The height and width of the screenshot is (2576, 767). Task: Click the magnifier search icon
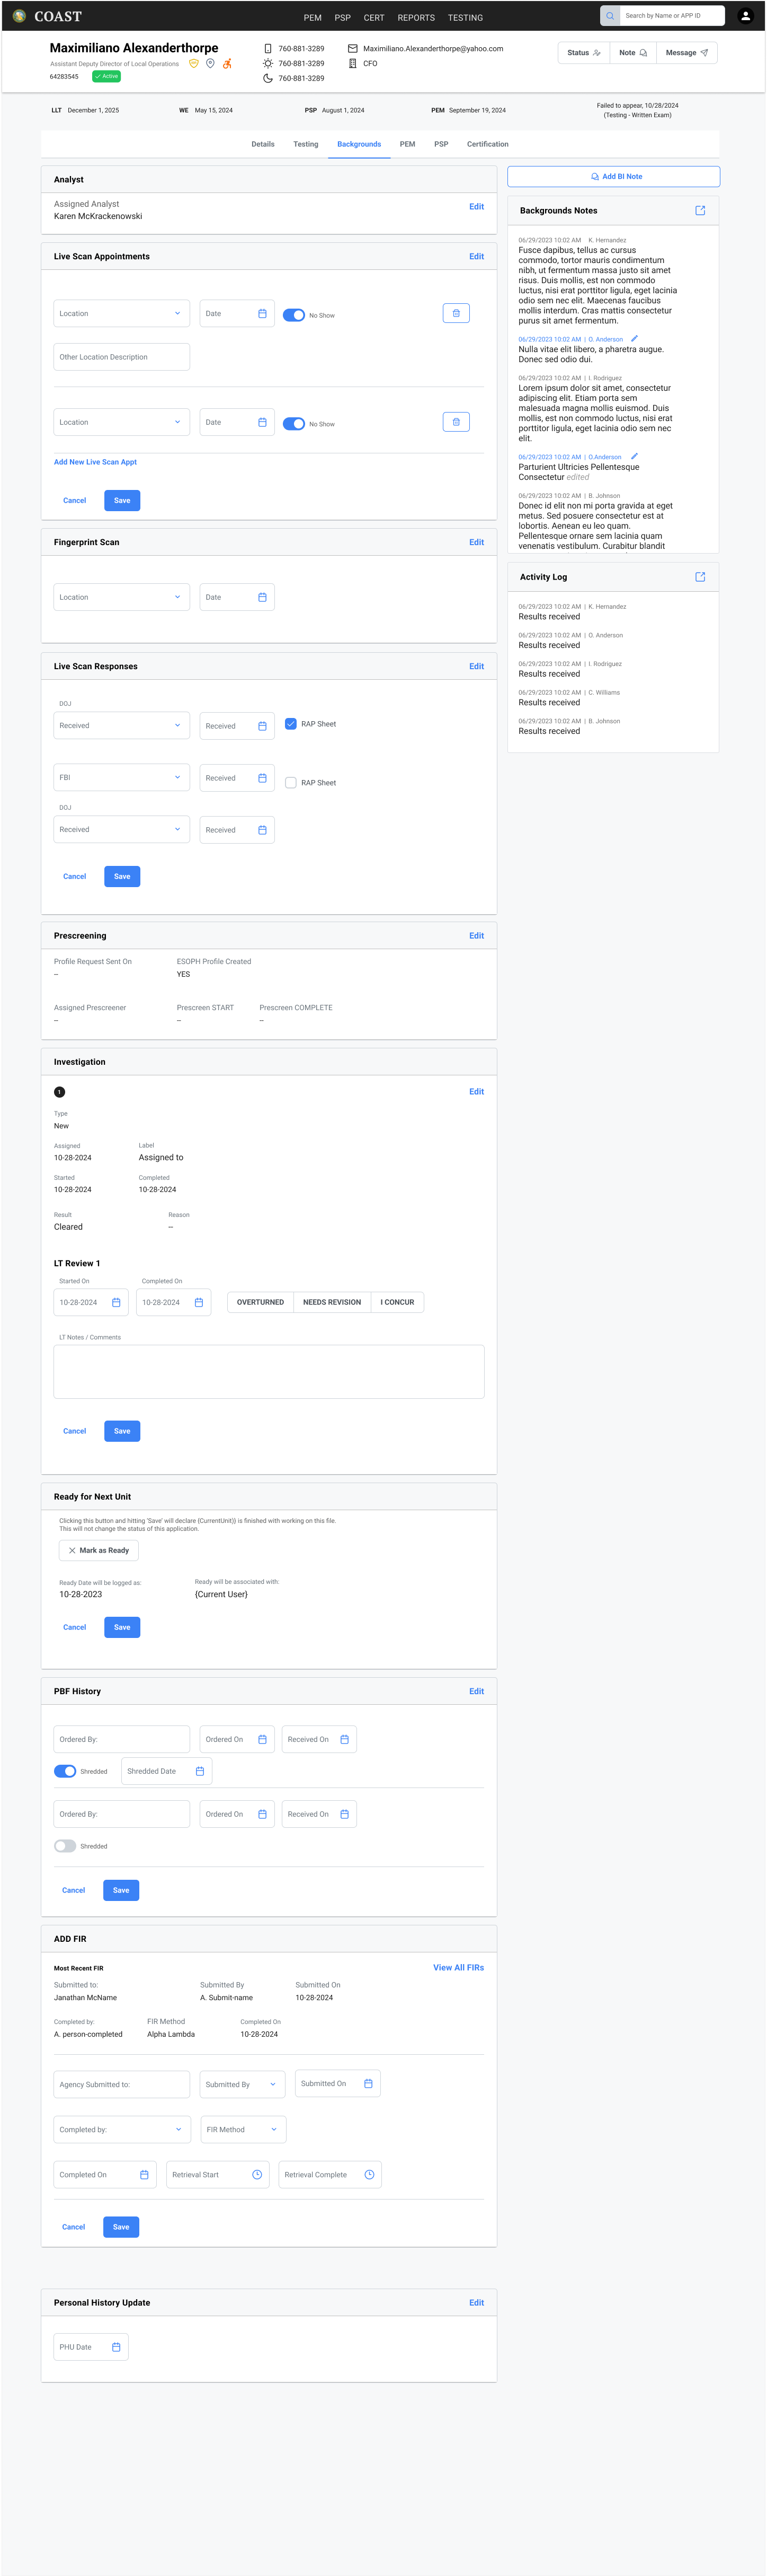click(610, 16)
